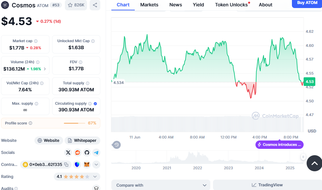Image resolution: width=322 pixels, height=190 pixels.
Task: Switch to TradingView chart
Action: pos(267,185)
